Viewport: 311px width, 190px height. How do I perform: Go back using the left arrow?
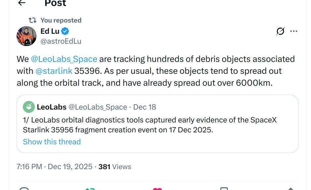point(22,3)
